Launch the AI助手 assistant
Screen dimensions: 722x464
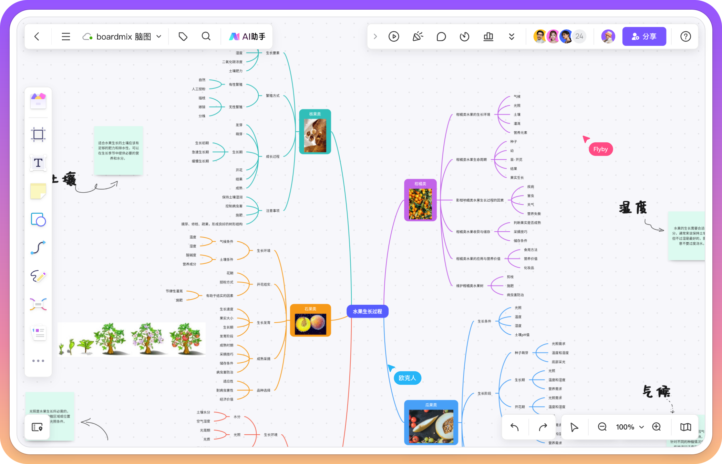[247, 36]
